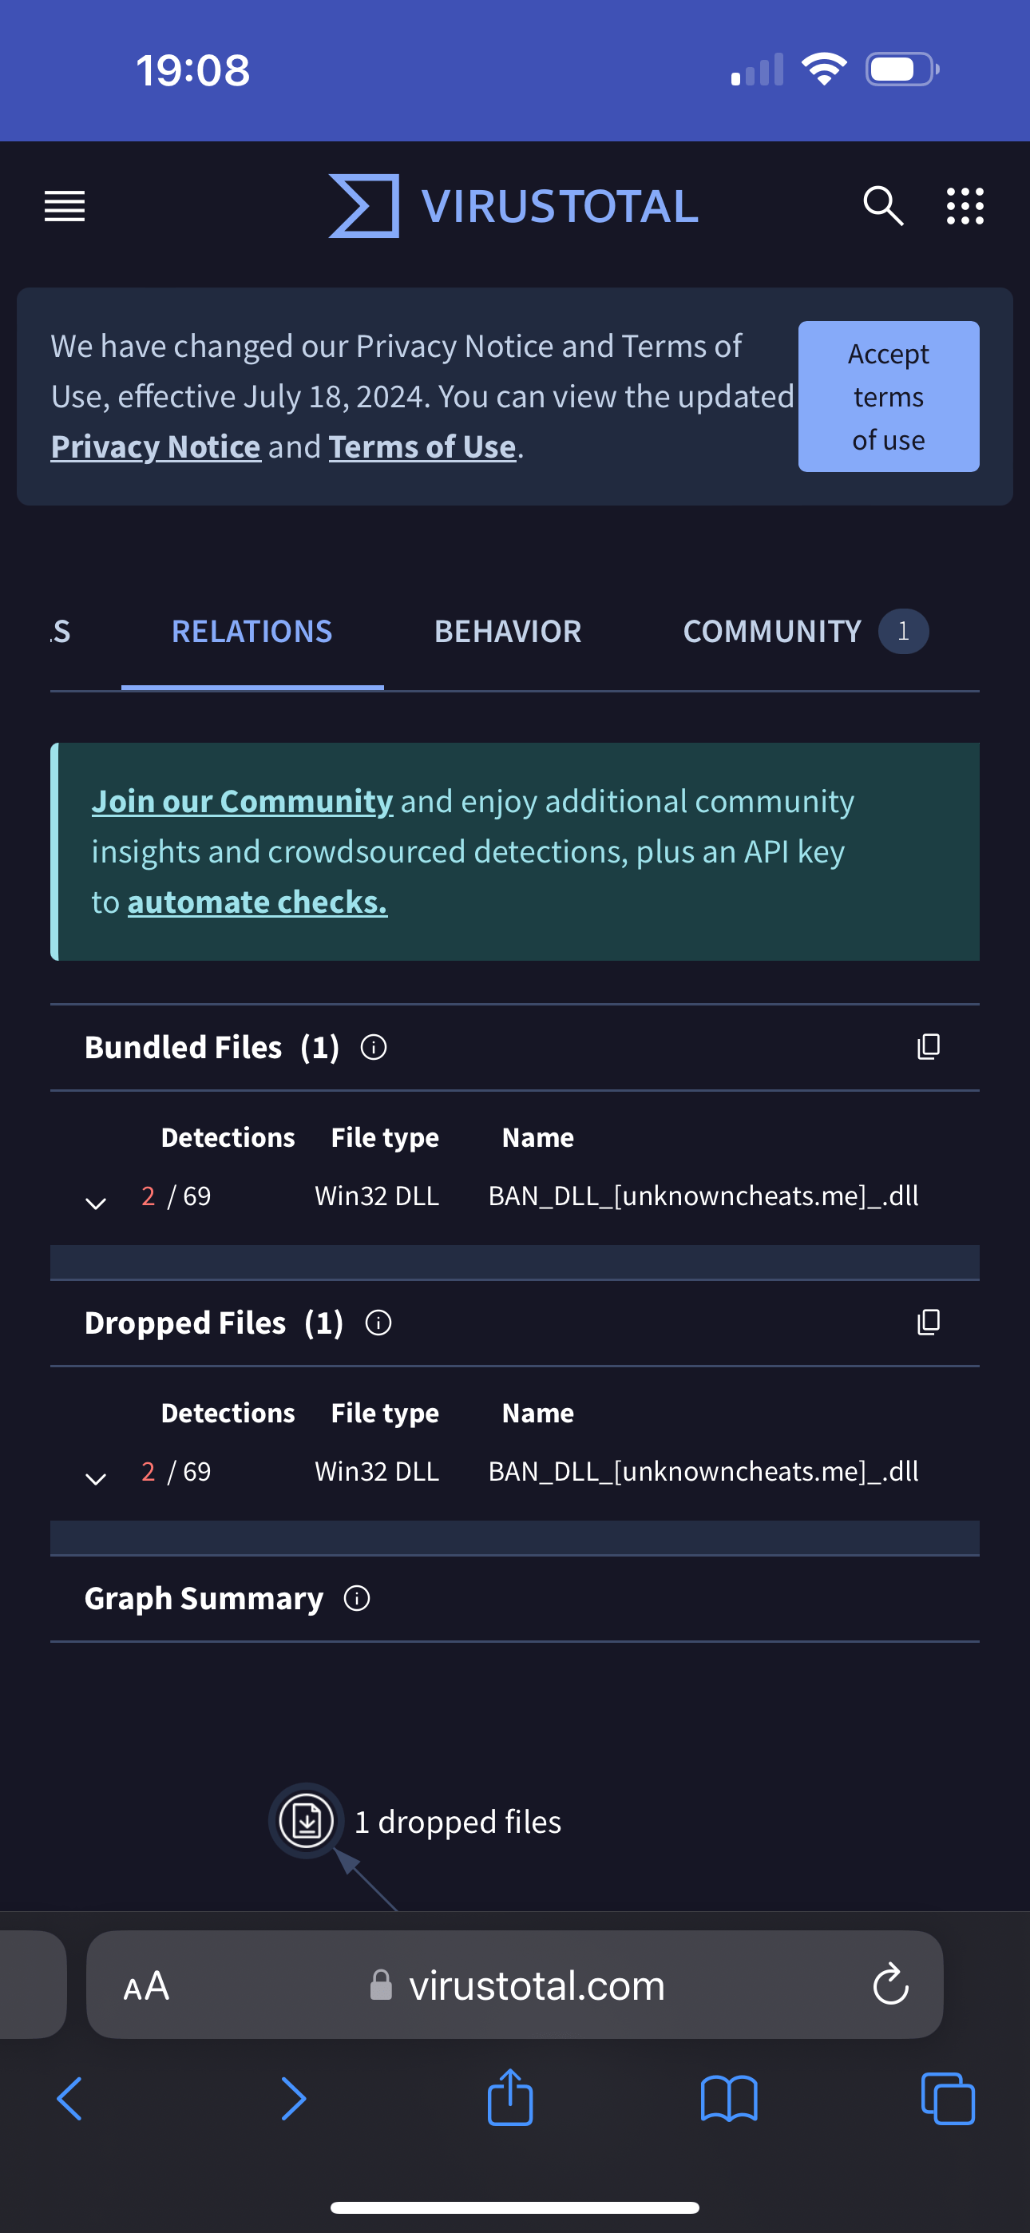Image resolution: width=1030 pixels, height=2233 pixels.
Task: Open the hamburger menu
Action: coord(65,206)
